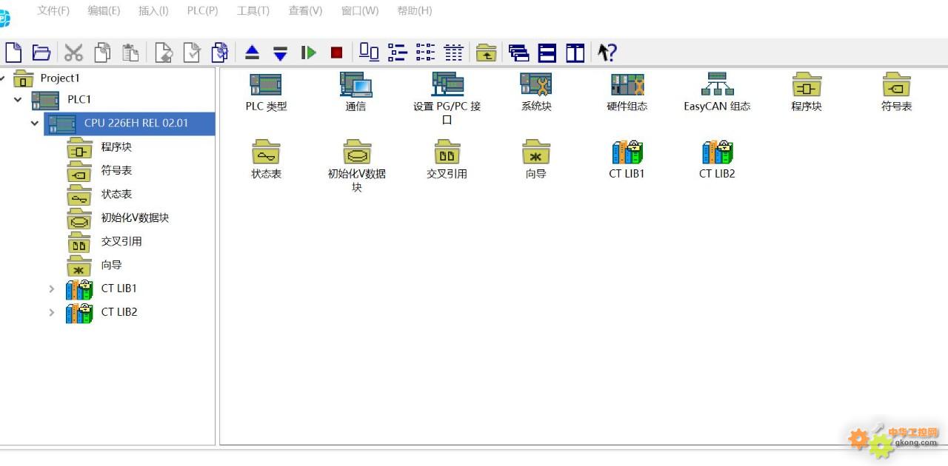
Task: Expand the CT LIB1 tree node
Action: tap(51, 288)
